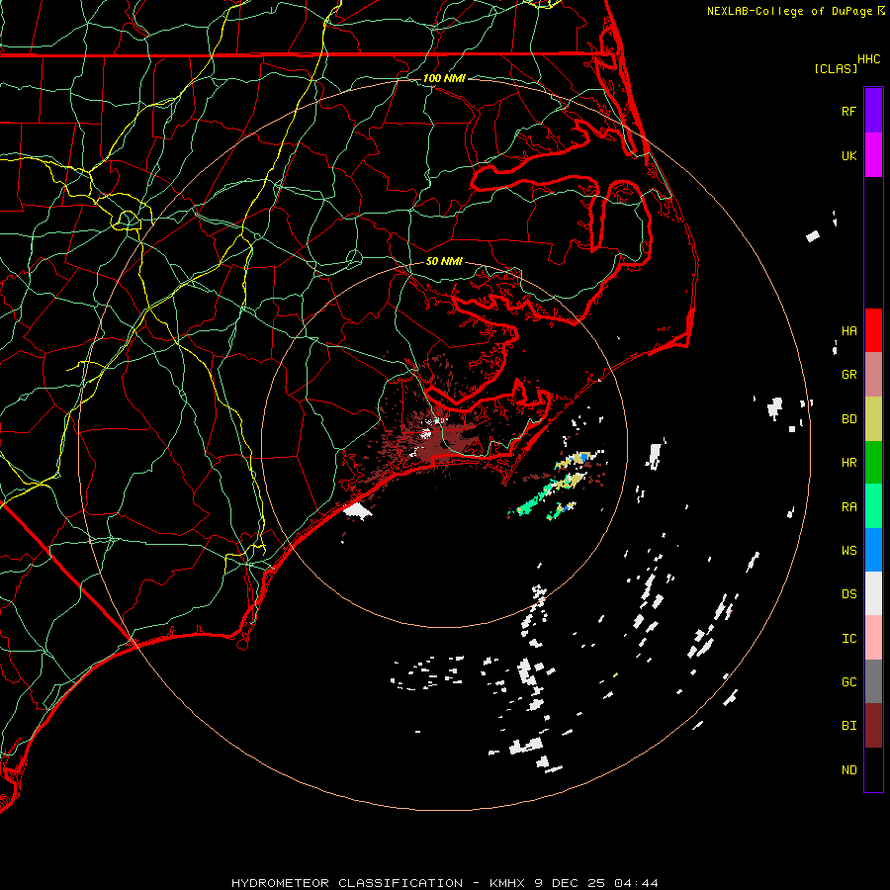Click the RF legend label
The width and height of the screenshot is (890, 890).
(x=849, y=111)
